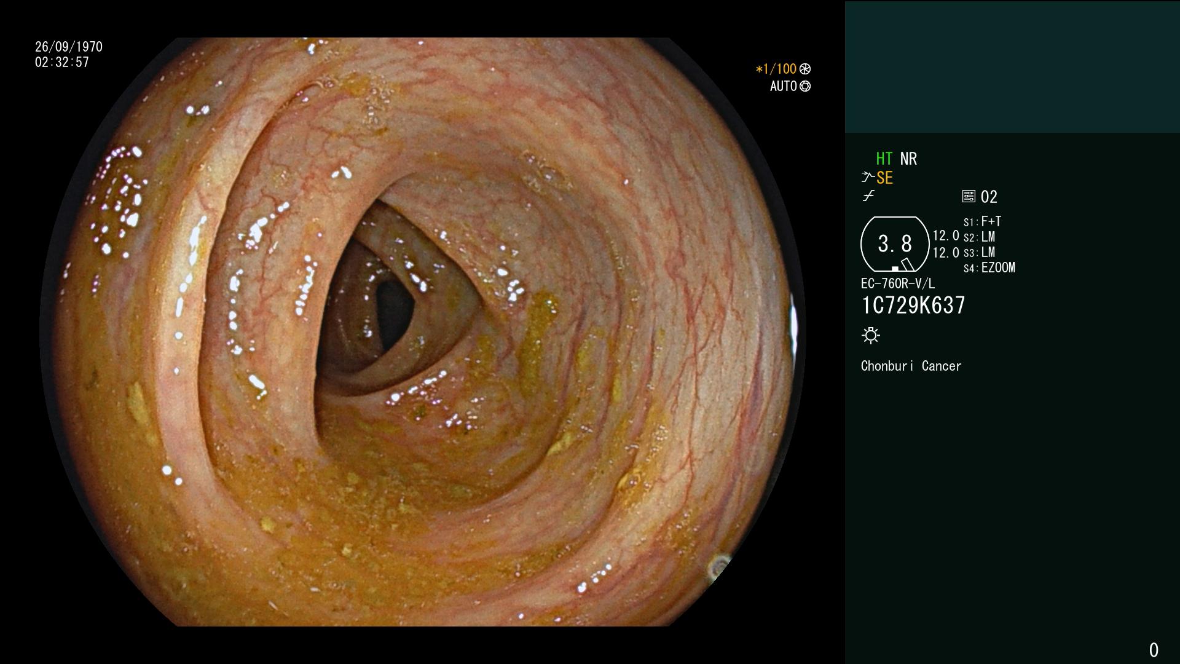Click the structure emphasis curve icon next to SE
This screenshot has height=664, width=1180.
868,178
